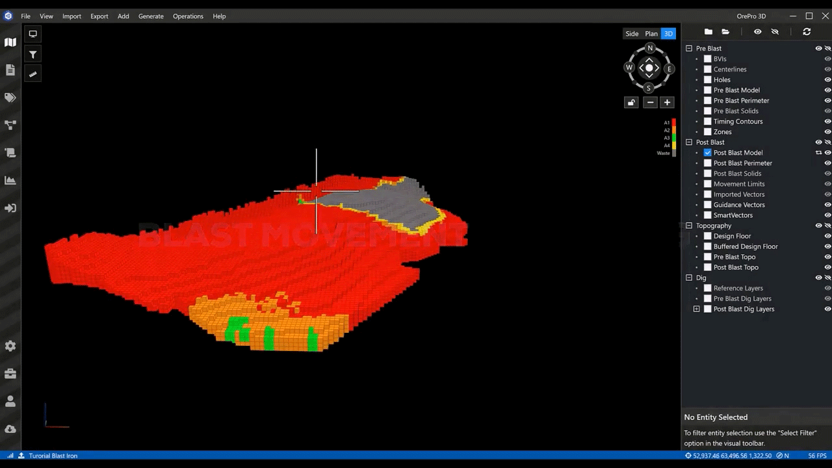Collapse the Topography section

click(x=689, y=226)
